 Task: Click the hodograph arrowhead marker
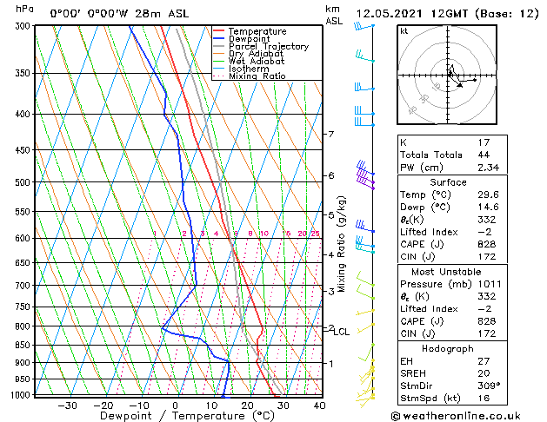[460, 85]
